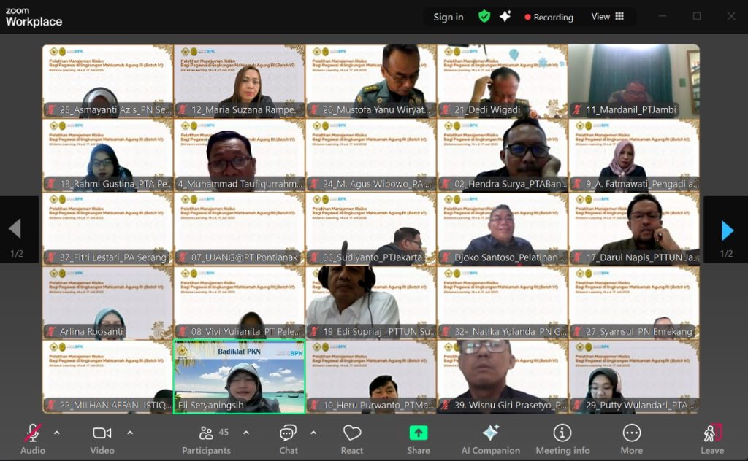This screenshot has width=748, height=461.
Task: Open the React emoji menu
Action: (x=352, y=438)
